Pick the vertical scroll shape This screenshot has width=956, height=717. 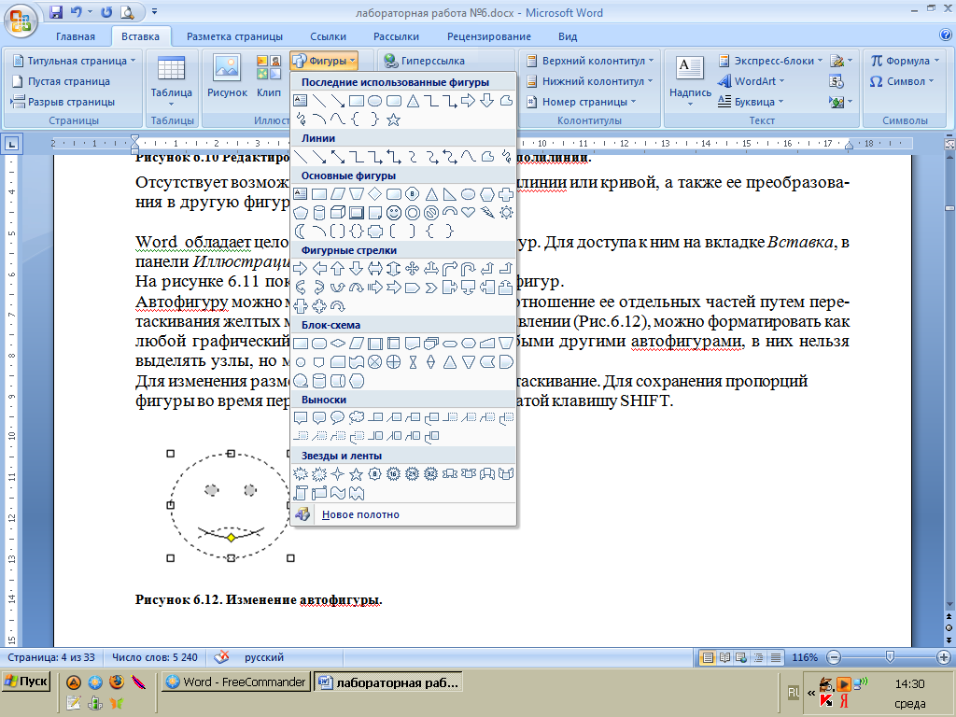pos(301,493)
